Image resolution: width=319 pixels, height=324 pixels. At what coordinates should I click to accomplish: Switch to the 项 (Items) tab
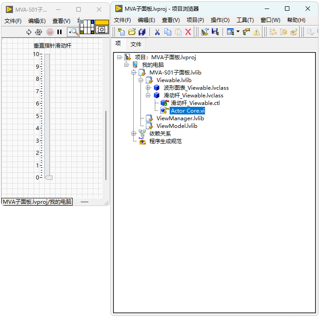(118, 44)
